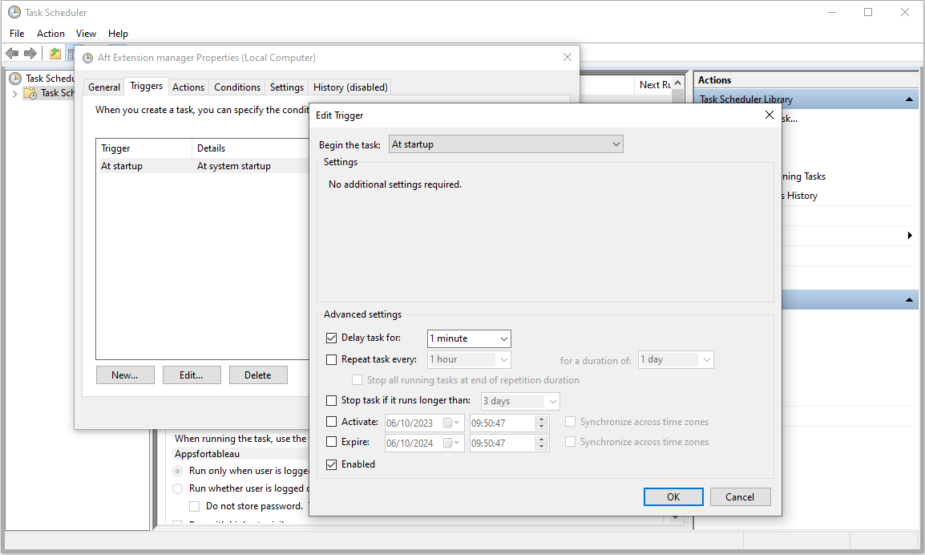
Task: Open the delay duration 1 minute dropdown
Action: [469, 338]
